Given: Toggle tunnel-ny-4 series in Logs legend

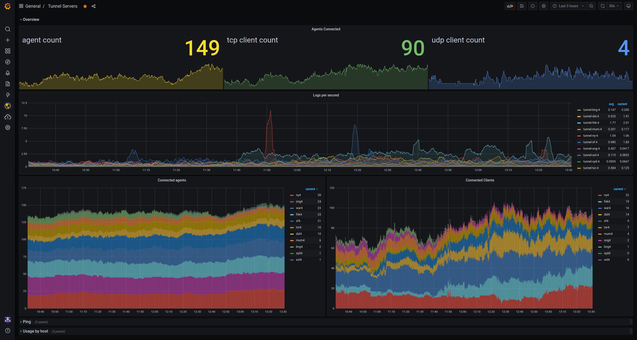Looking at the screenshot, I should pos(590,136).
